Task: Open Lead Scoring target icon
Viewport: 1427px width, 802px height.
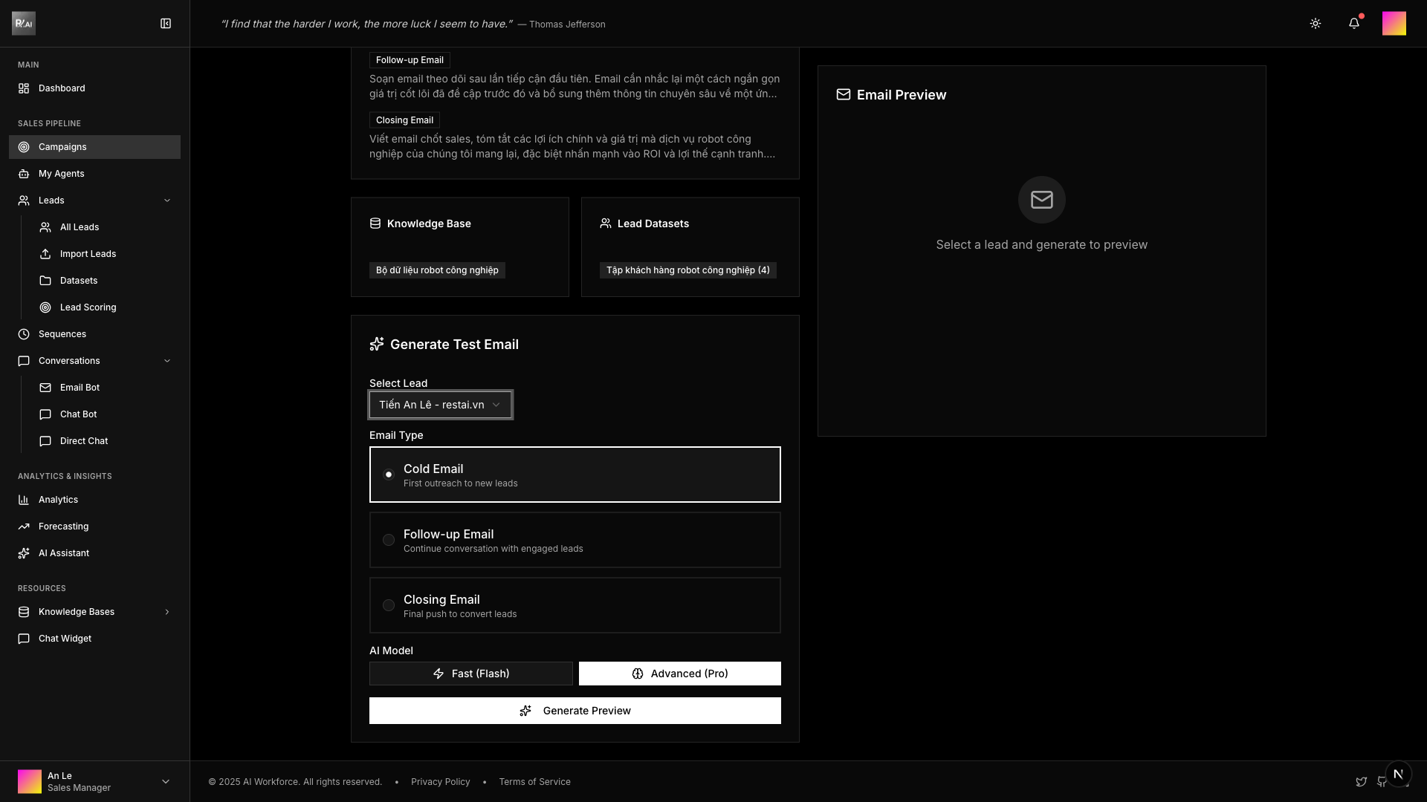Action: [45, 307]
